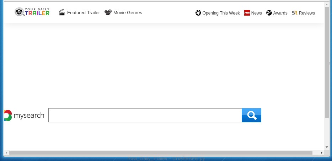Click the vertical scrollbar down arrow
The height and width of the screenshot is (161, 332).
point(327,147)
